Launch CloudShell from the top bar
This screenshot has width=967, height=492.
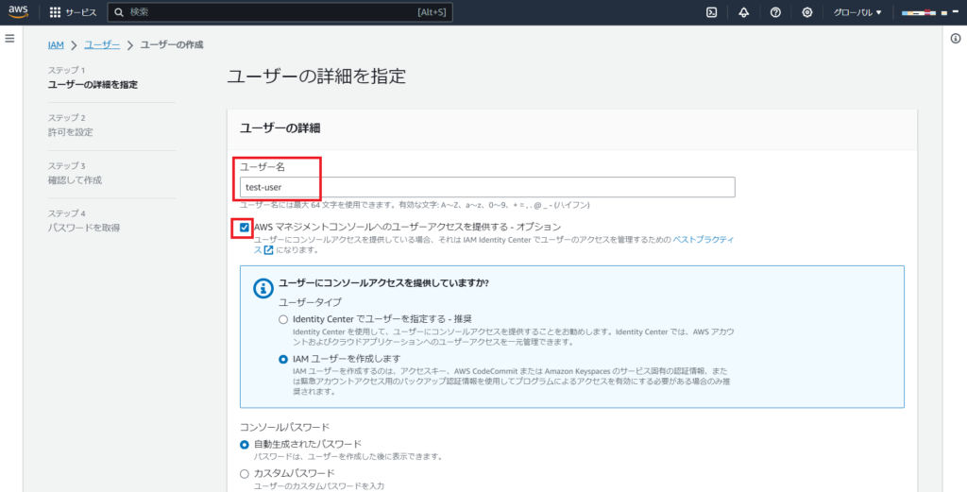click(x=711, y=12)
